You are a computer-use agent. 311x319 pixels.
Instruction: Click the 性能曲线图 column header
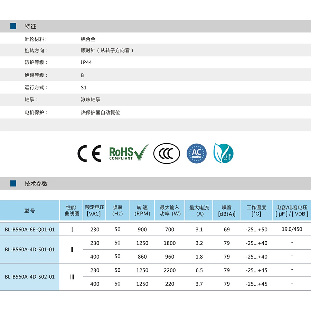tap(71, 211)
